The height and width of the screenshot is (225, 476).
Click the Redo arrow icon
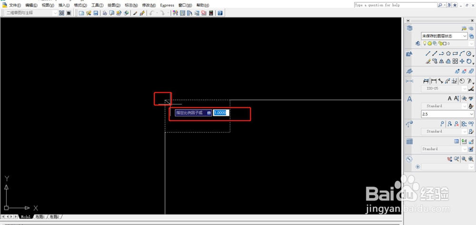pyautogui.click(x=163, y=13)
